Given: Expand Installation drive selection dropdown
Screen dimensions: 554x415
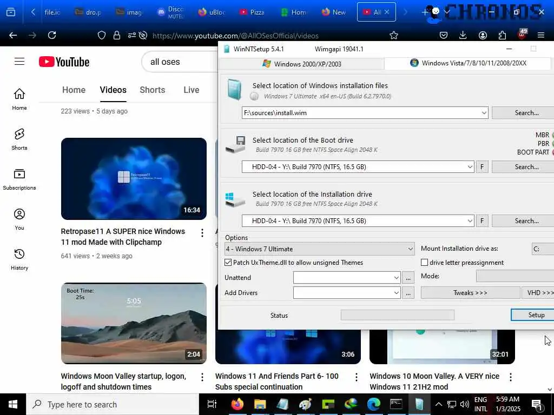Looking at the screenshot, I should pos(470,221).
